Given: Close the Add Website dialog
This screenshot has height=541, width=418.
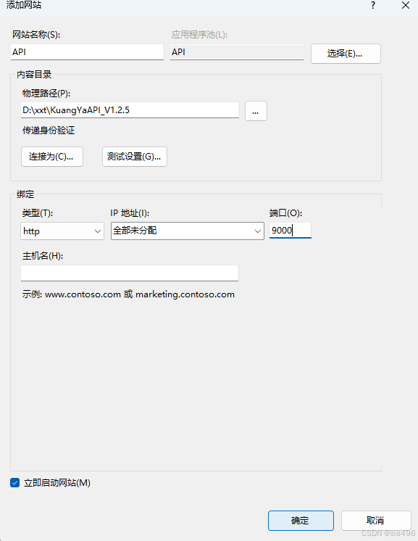Looking at the screenshot, I should tap(406, 5).
